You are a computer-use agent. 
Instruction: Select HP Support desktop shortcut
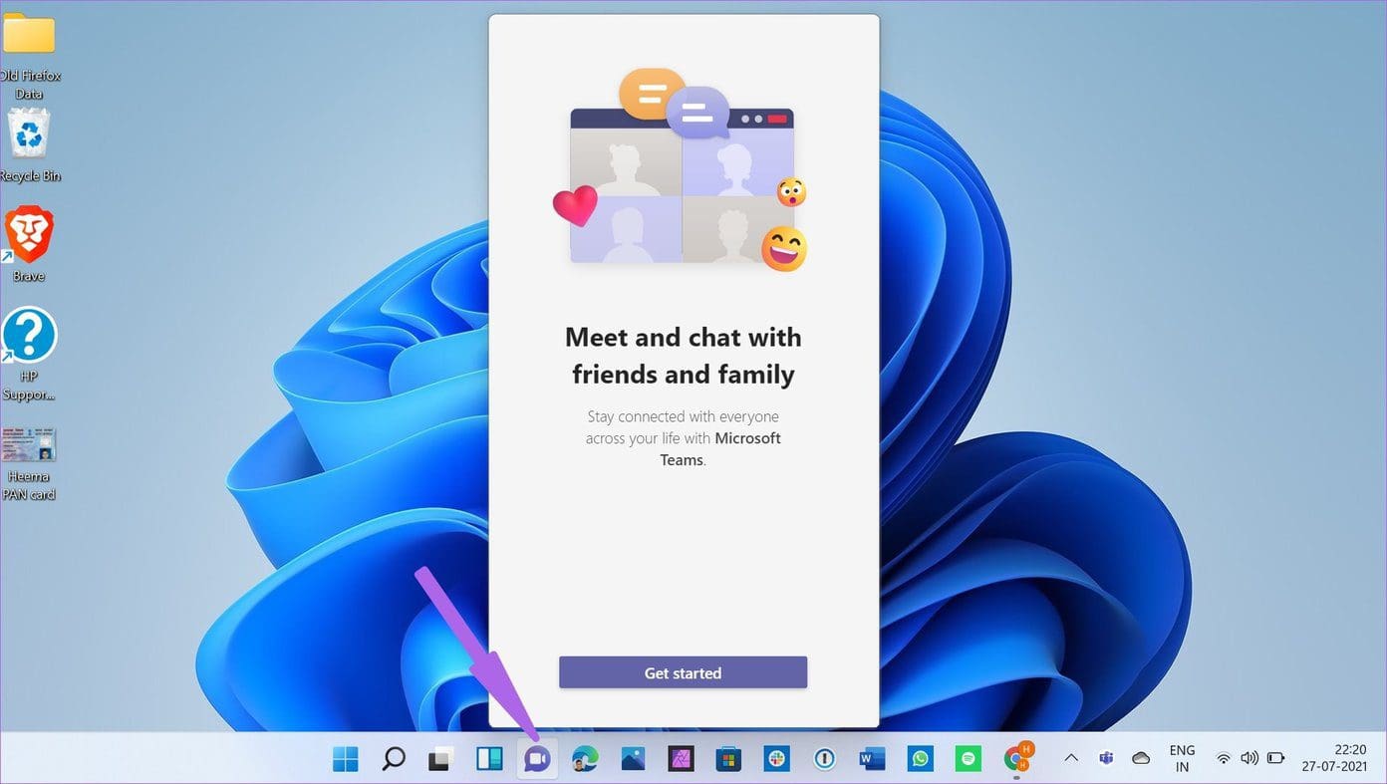tap(29, 354)
